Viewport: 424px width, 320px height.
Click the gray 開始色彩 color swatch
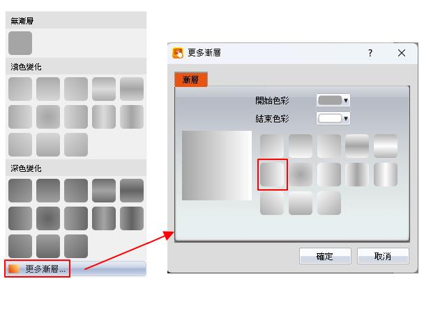tap(330, 100)
